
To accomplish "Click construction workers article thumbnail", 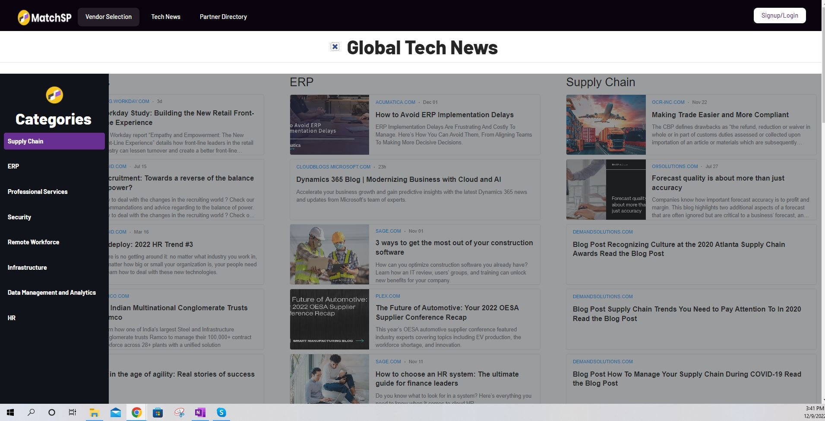I will pyautogui.click(x=329, y=254).
